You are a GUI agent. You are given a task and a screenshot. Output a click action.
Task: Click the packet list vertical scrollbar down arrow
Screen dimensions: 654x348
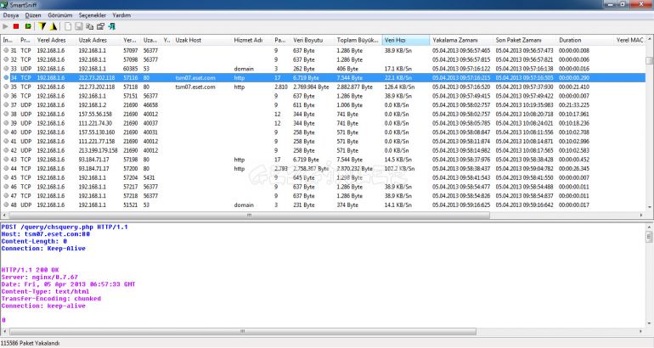click(x=650, y=207)
